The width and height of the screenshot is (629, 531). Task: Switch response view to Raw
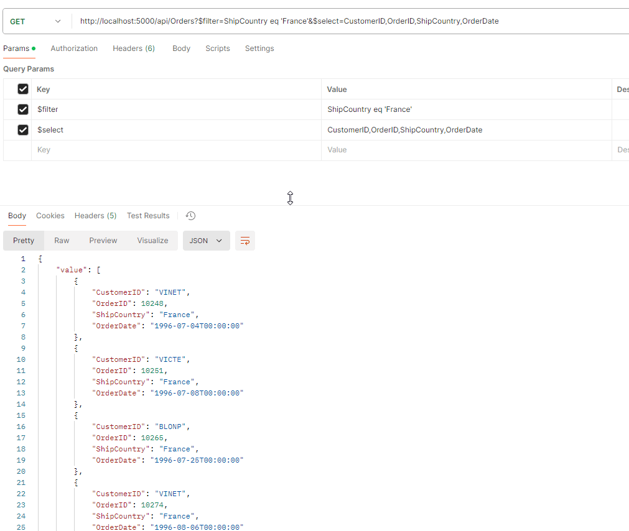(x=62, y=241)
